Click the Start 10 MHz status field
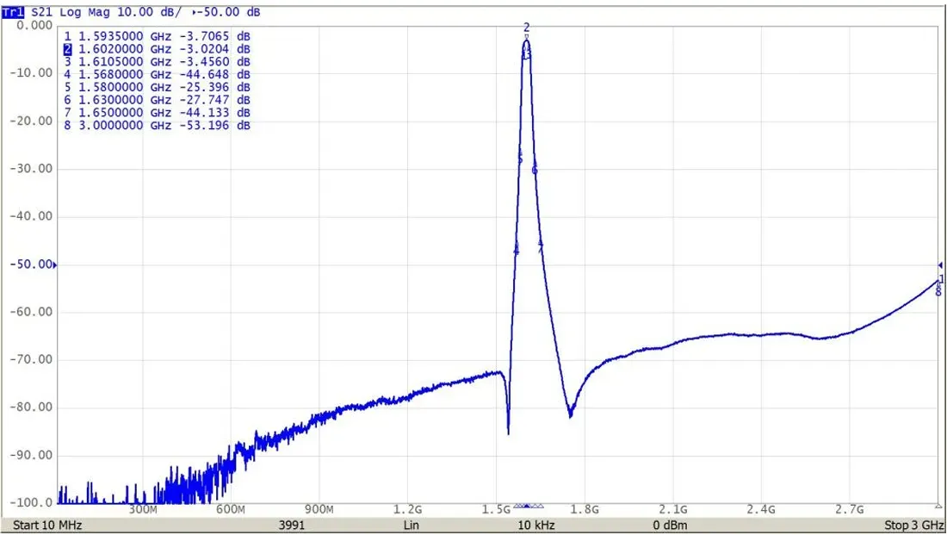The height and width of the screenshot is (535, 947). point(47,525)
